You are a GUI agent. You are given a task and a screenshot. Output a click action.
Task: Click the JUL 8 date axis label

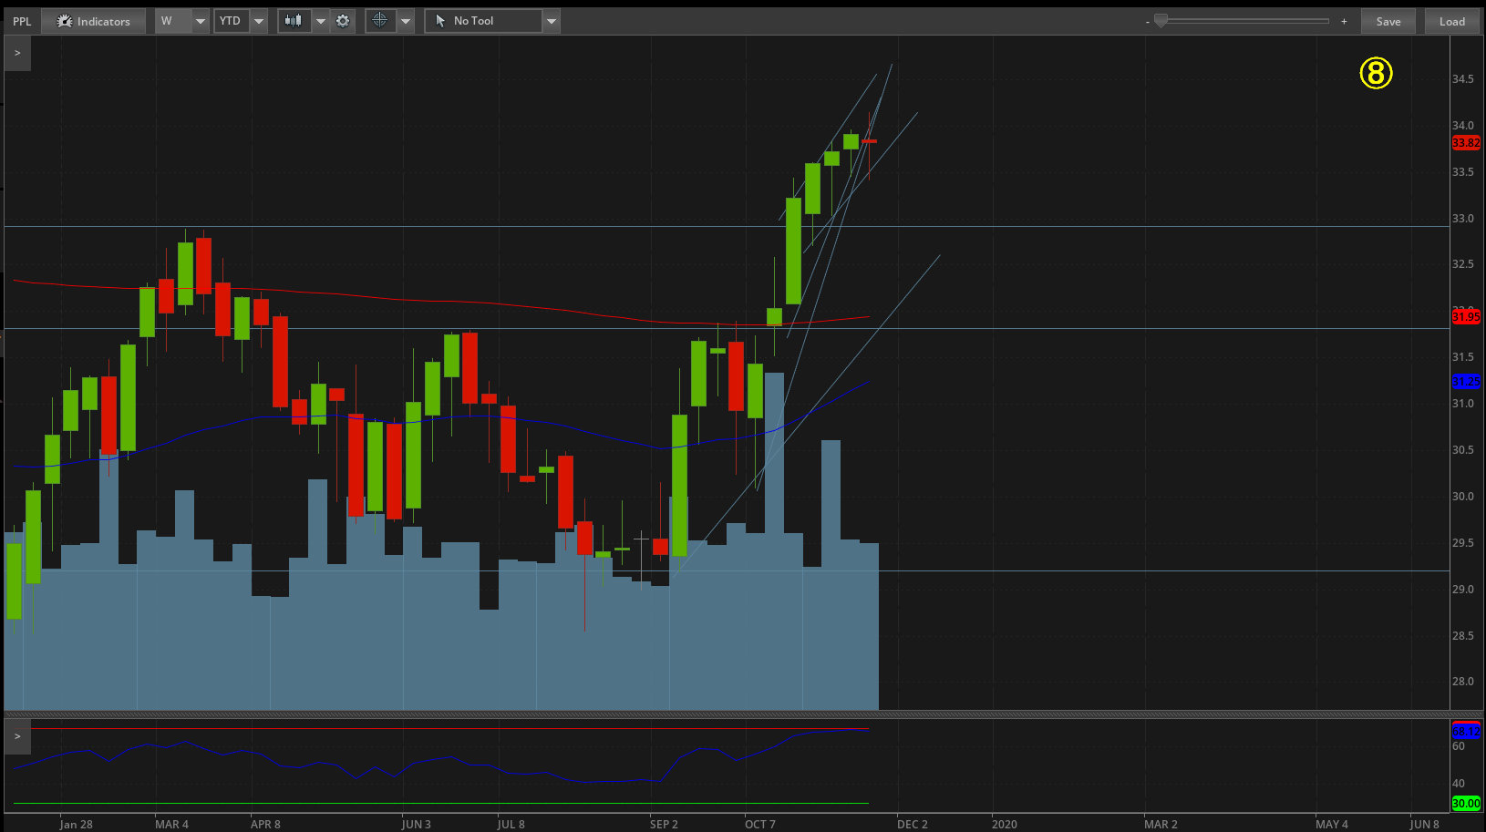pyautogui.click(x=511, y=824)
